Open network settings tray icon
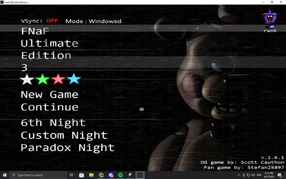This screenshot has width=286, height=179. point(249,175)
